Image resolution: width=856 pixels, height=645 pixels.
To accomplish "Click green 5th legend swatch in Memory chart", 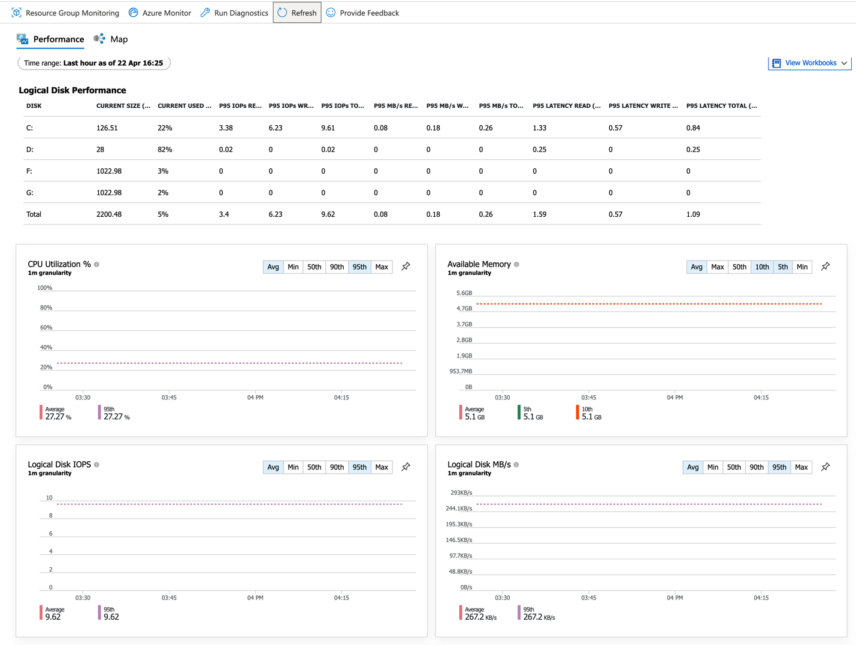I will (519, 412).
